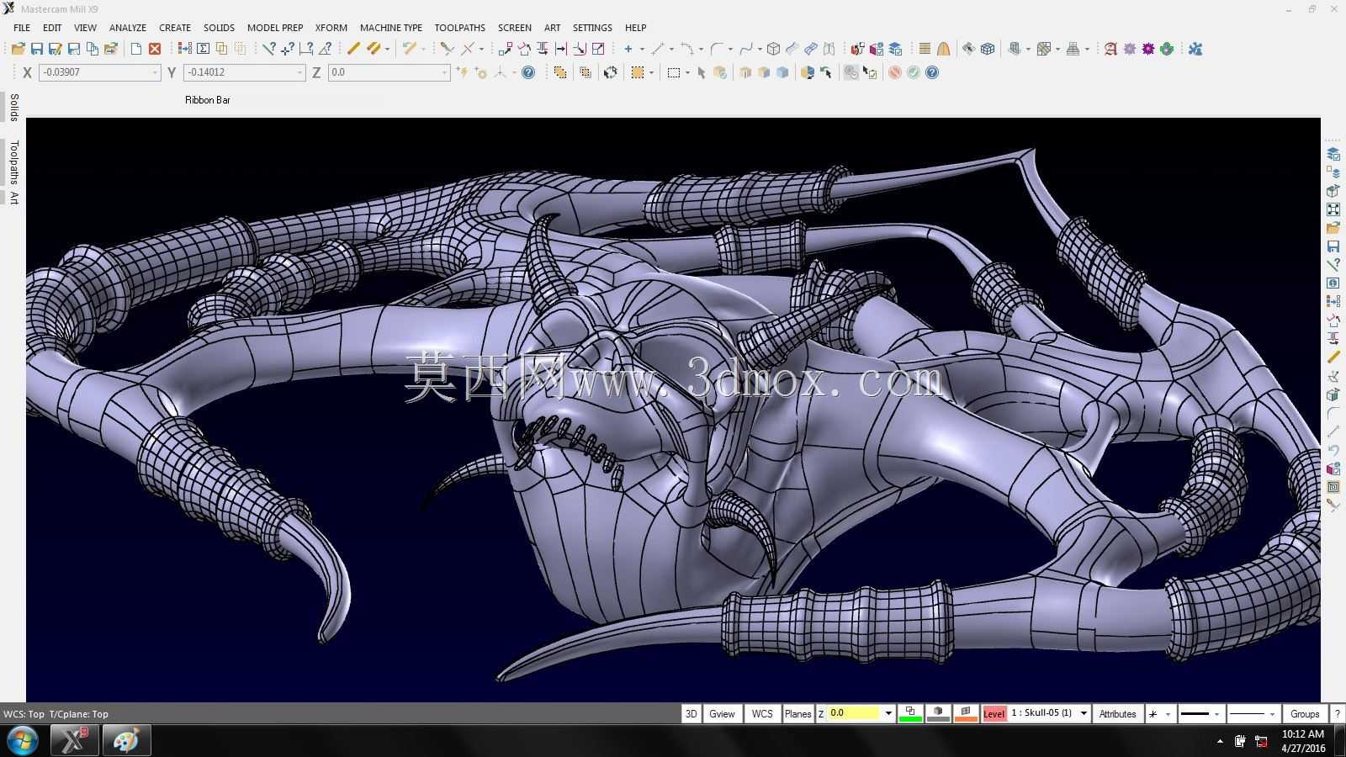Click the Gview status button
This screenshot has width=1346, height=757.
pyautogui.click(x=722, y=713)
